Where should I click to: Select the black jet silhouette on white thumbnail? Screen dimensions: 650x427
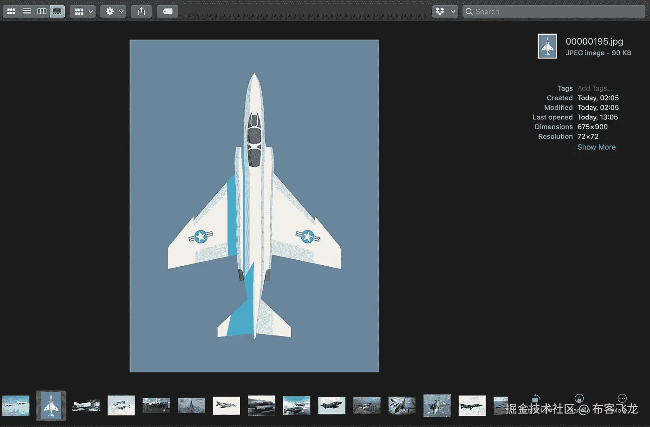[x=472, y=406]
